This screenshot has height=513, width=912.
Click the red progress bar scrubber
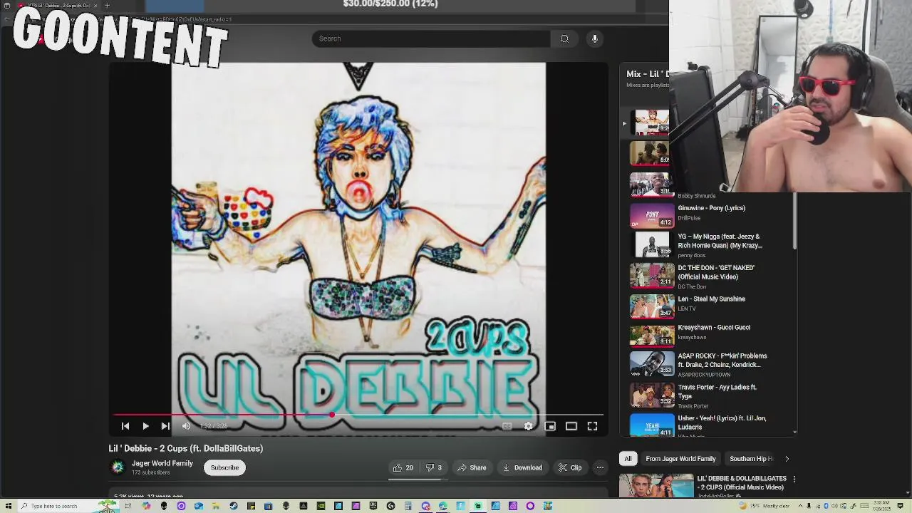click(x=332, y=415)
